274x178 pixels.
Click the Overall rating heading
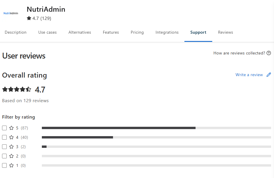tap(25, 75)
